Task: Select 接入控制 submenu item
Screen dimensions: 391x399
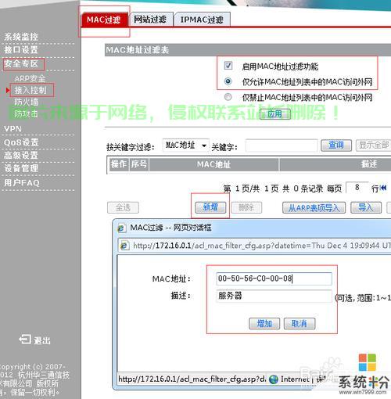Action: pyautogui.click(x=30, y=90)
